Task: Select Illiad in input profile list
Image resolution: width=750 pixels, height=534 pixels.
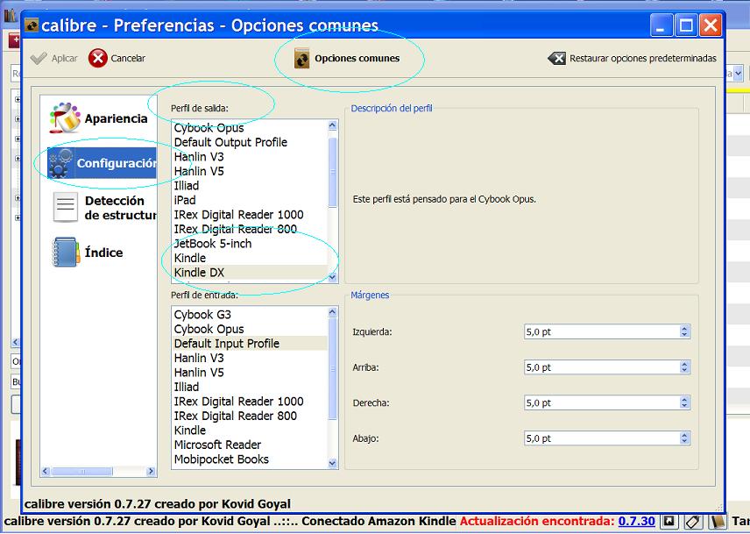Action: pos(249,387)
